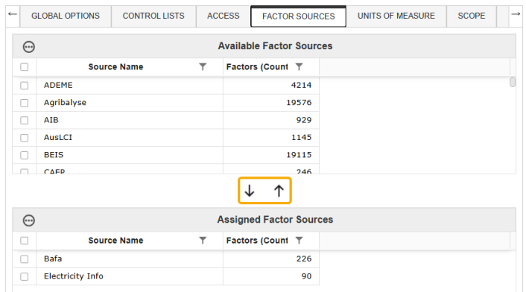Select the AIB row name
This screenshot has width=526, height=292.
point(51,120)
